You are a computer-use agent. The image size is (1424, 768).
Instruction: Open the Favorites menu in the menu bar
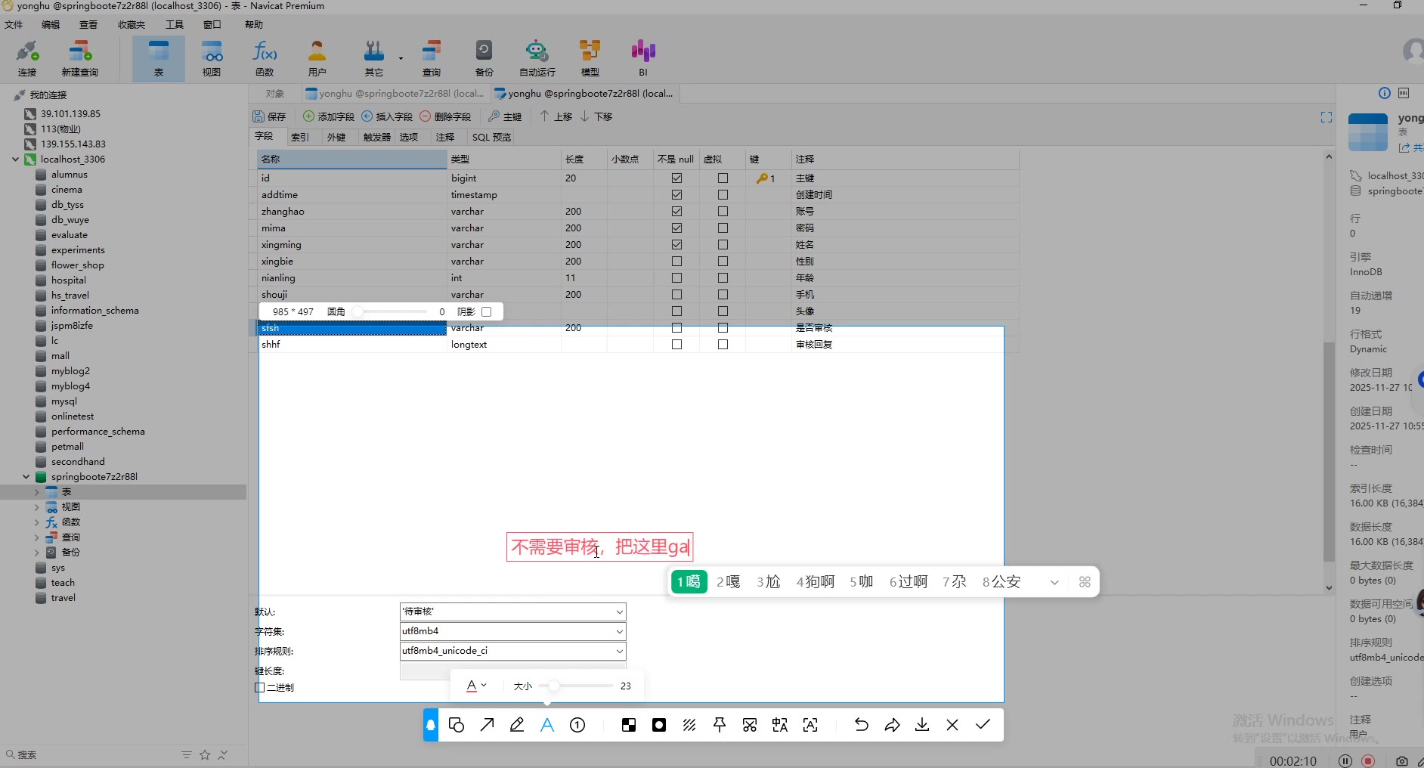click(x=131, y=25)
